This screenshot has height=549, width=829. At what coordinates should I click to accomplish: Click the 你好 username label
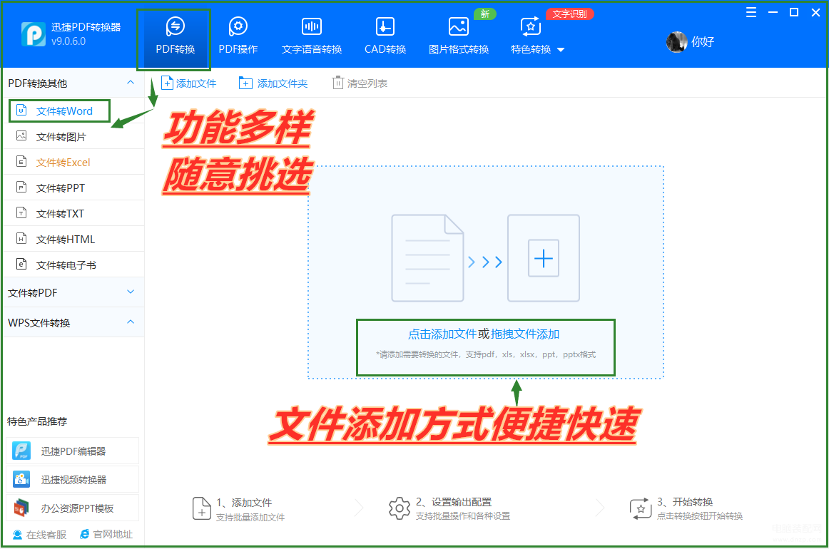[703, 42]
